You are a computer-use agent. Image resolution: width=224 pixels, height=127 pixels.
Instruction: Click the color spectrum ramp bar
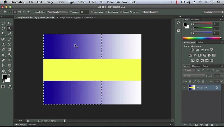pos(201,38)
